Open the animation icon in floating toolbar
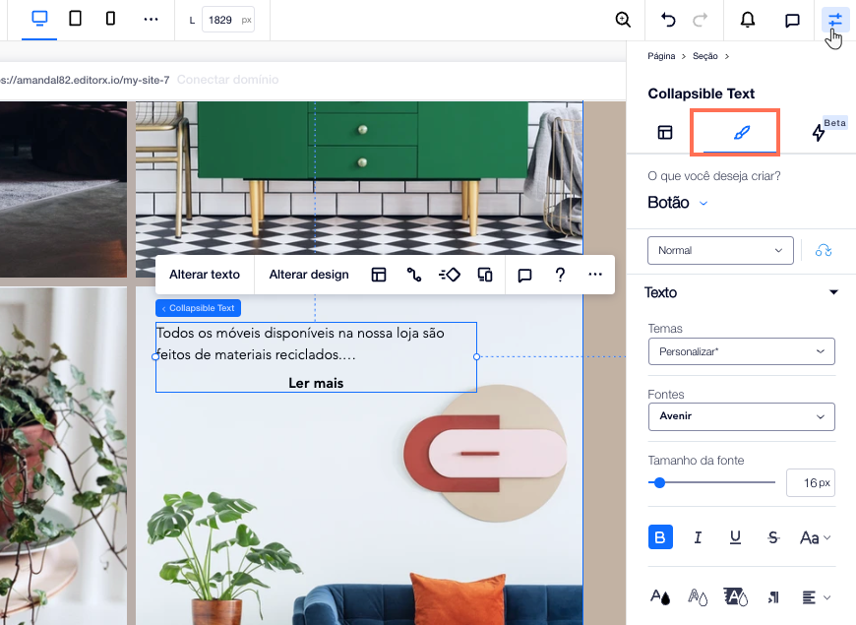856x625 pixels. (x=450, y=275)
